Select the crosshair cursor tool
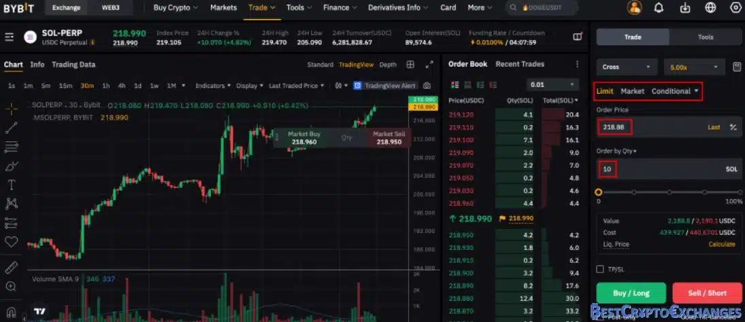Viewport: 745px width, 322px height. coord(12,109)
